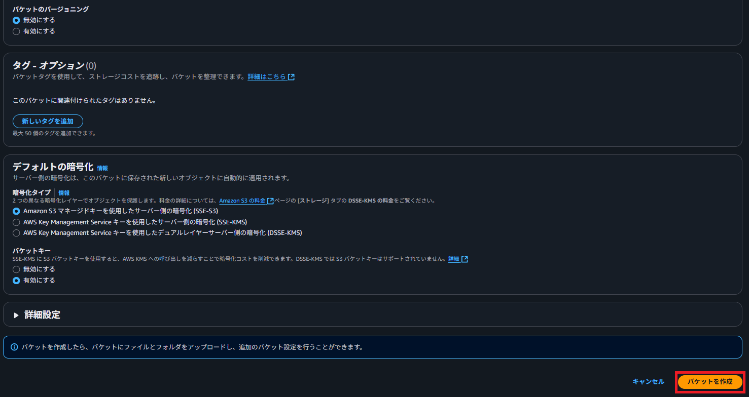Select DSSE-KMS dual-layer encryption

point(16,232)
